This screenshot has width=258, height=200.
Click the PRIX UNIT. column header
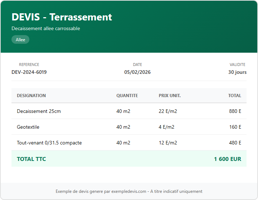point(169,96)
